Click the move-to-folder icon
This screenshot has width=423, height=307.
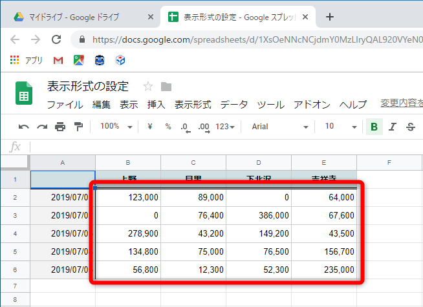[166, 87]
